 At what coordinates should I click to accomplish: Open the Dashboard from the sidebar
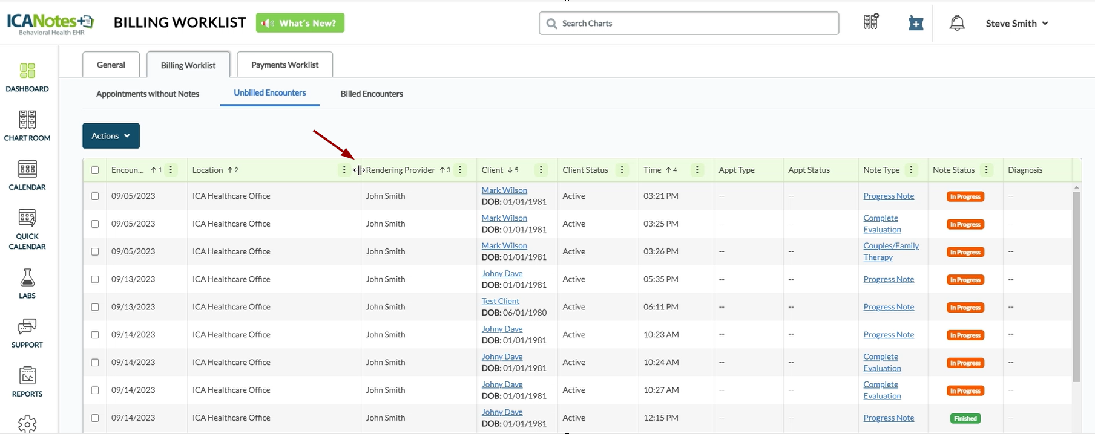pos(27,71)
